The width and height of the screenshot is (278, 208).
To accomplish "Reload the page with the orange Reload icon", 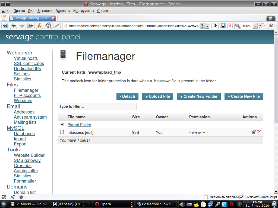I will click(40, 26).
